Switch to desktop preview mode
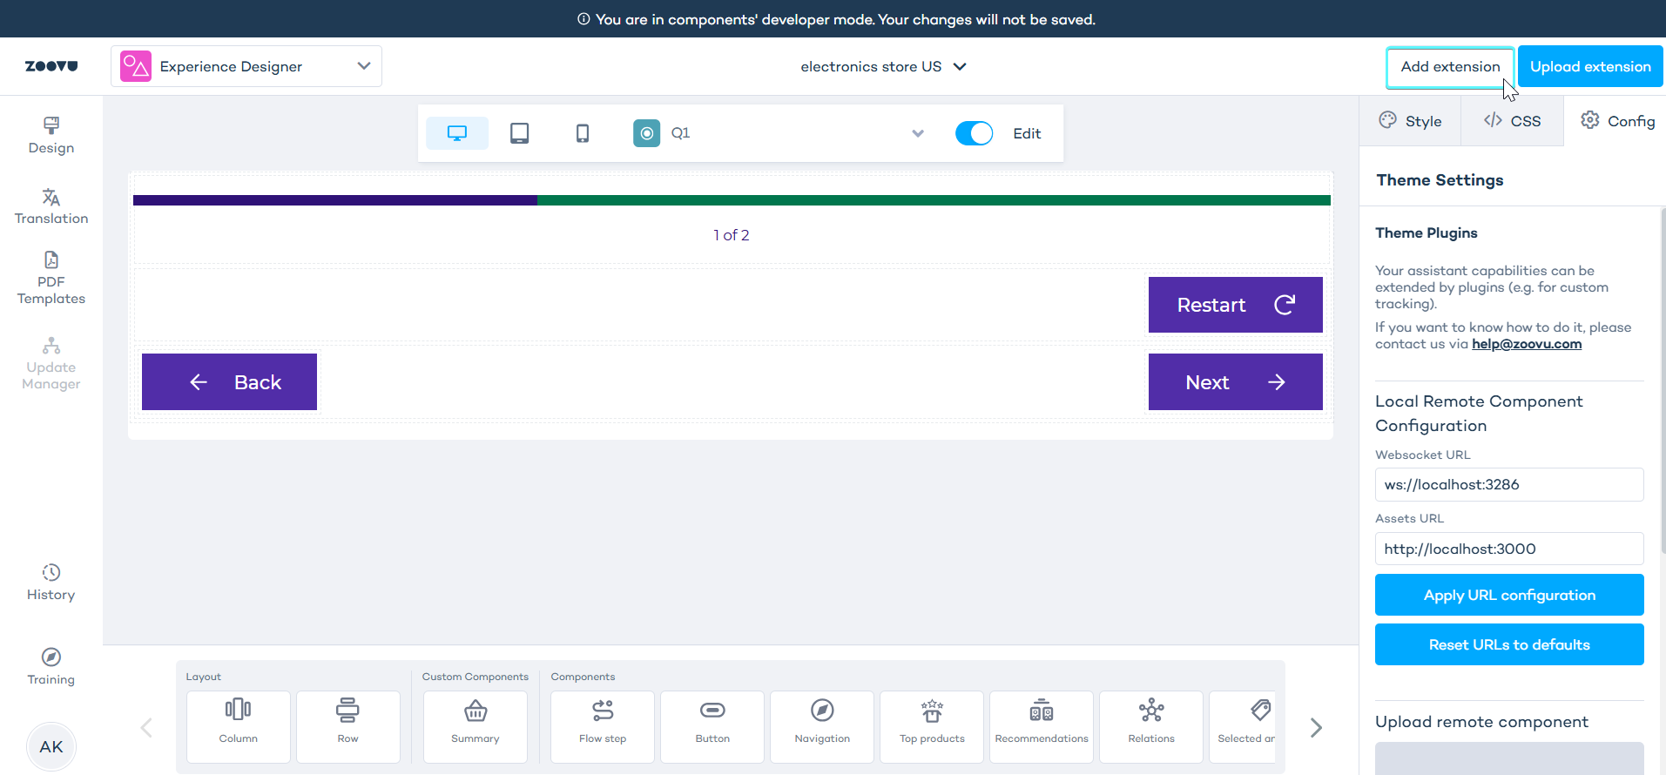This screenshot has height=775, width=1666. pyautogui.click(x=457, y=133)
